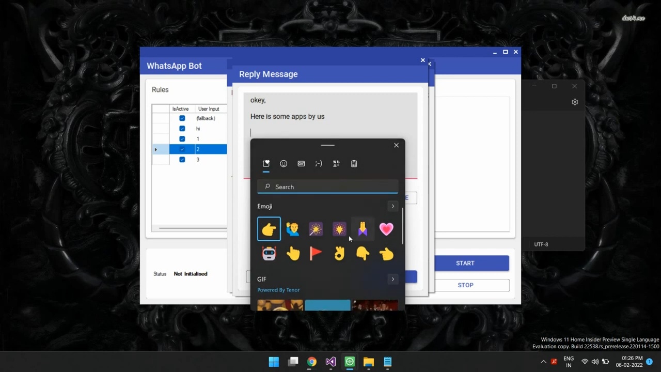Close the emoji picker panel
This screenshot has width=661, height=372.
(x=396, y=145)
